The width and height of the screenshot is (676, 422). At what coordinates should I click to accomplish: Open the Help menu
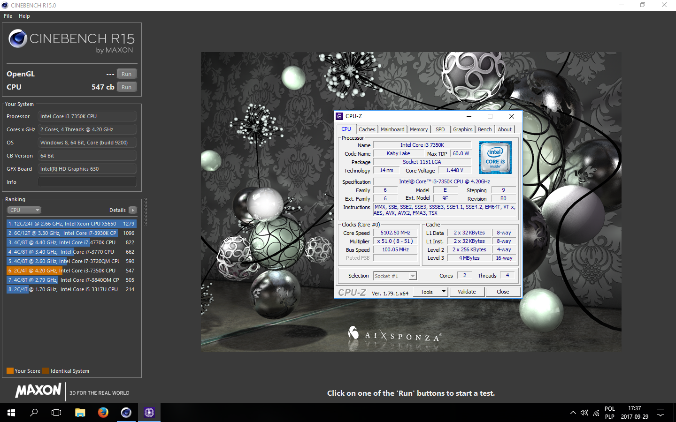(x=24, y=16)
